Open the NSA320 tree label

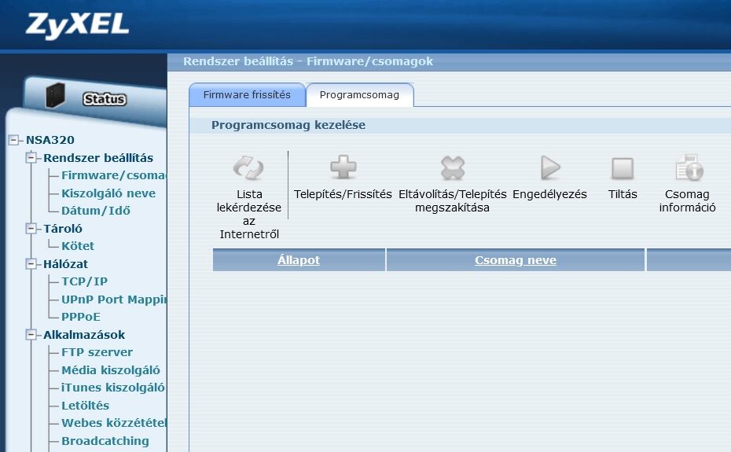click(50, 140)
